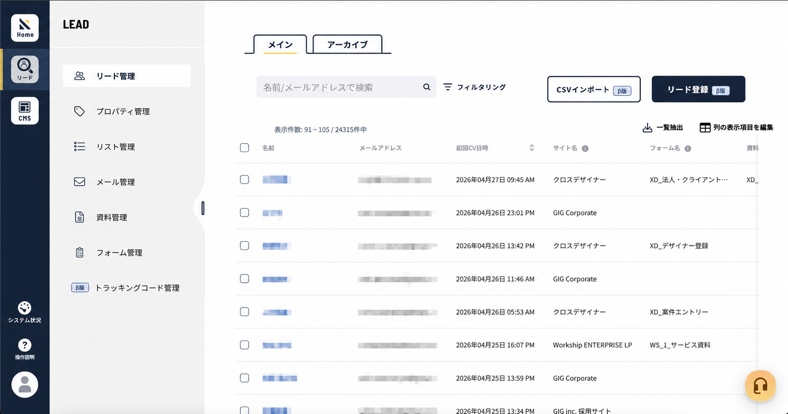788x414 pixels.
Task: Switch to the メイン tab
Action: click(x=280, y=45)
